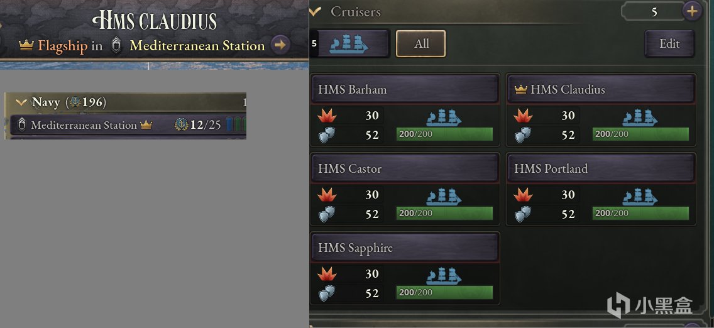Click HMS Barham's red attack icon
The height and width of the screenshot is (328, 714).
(327, 116)
